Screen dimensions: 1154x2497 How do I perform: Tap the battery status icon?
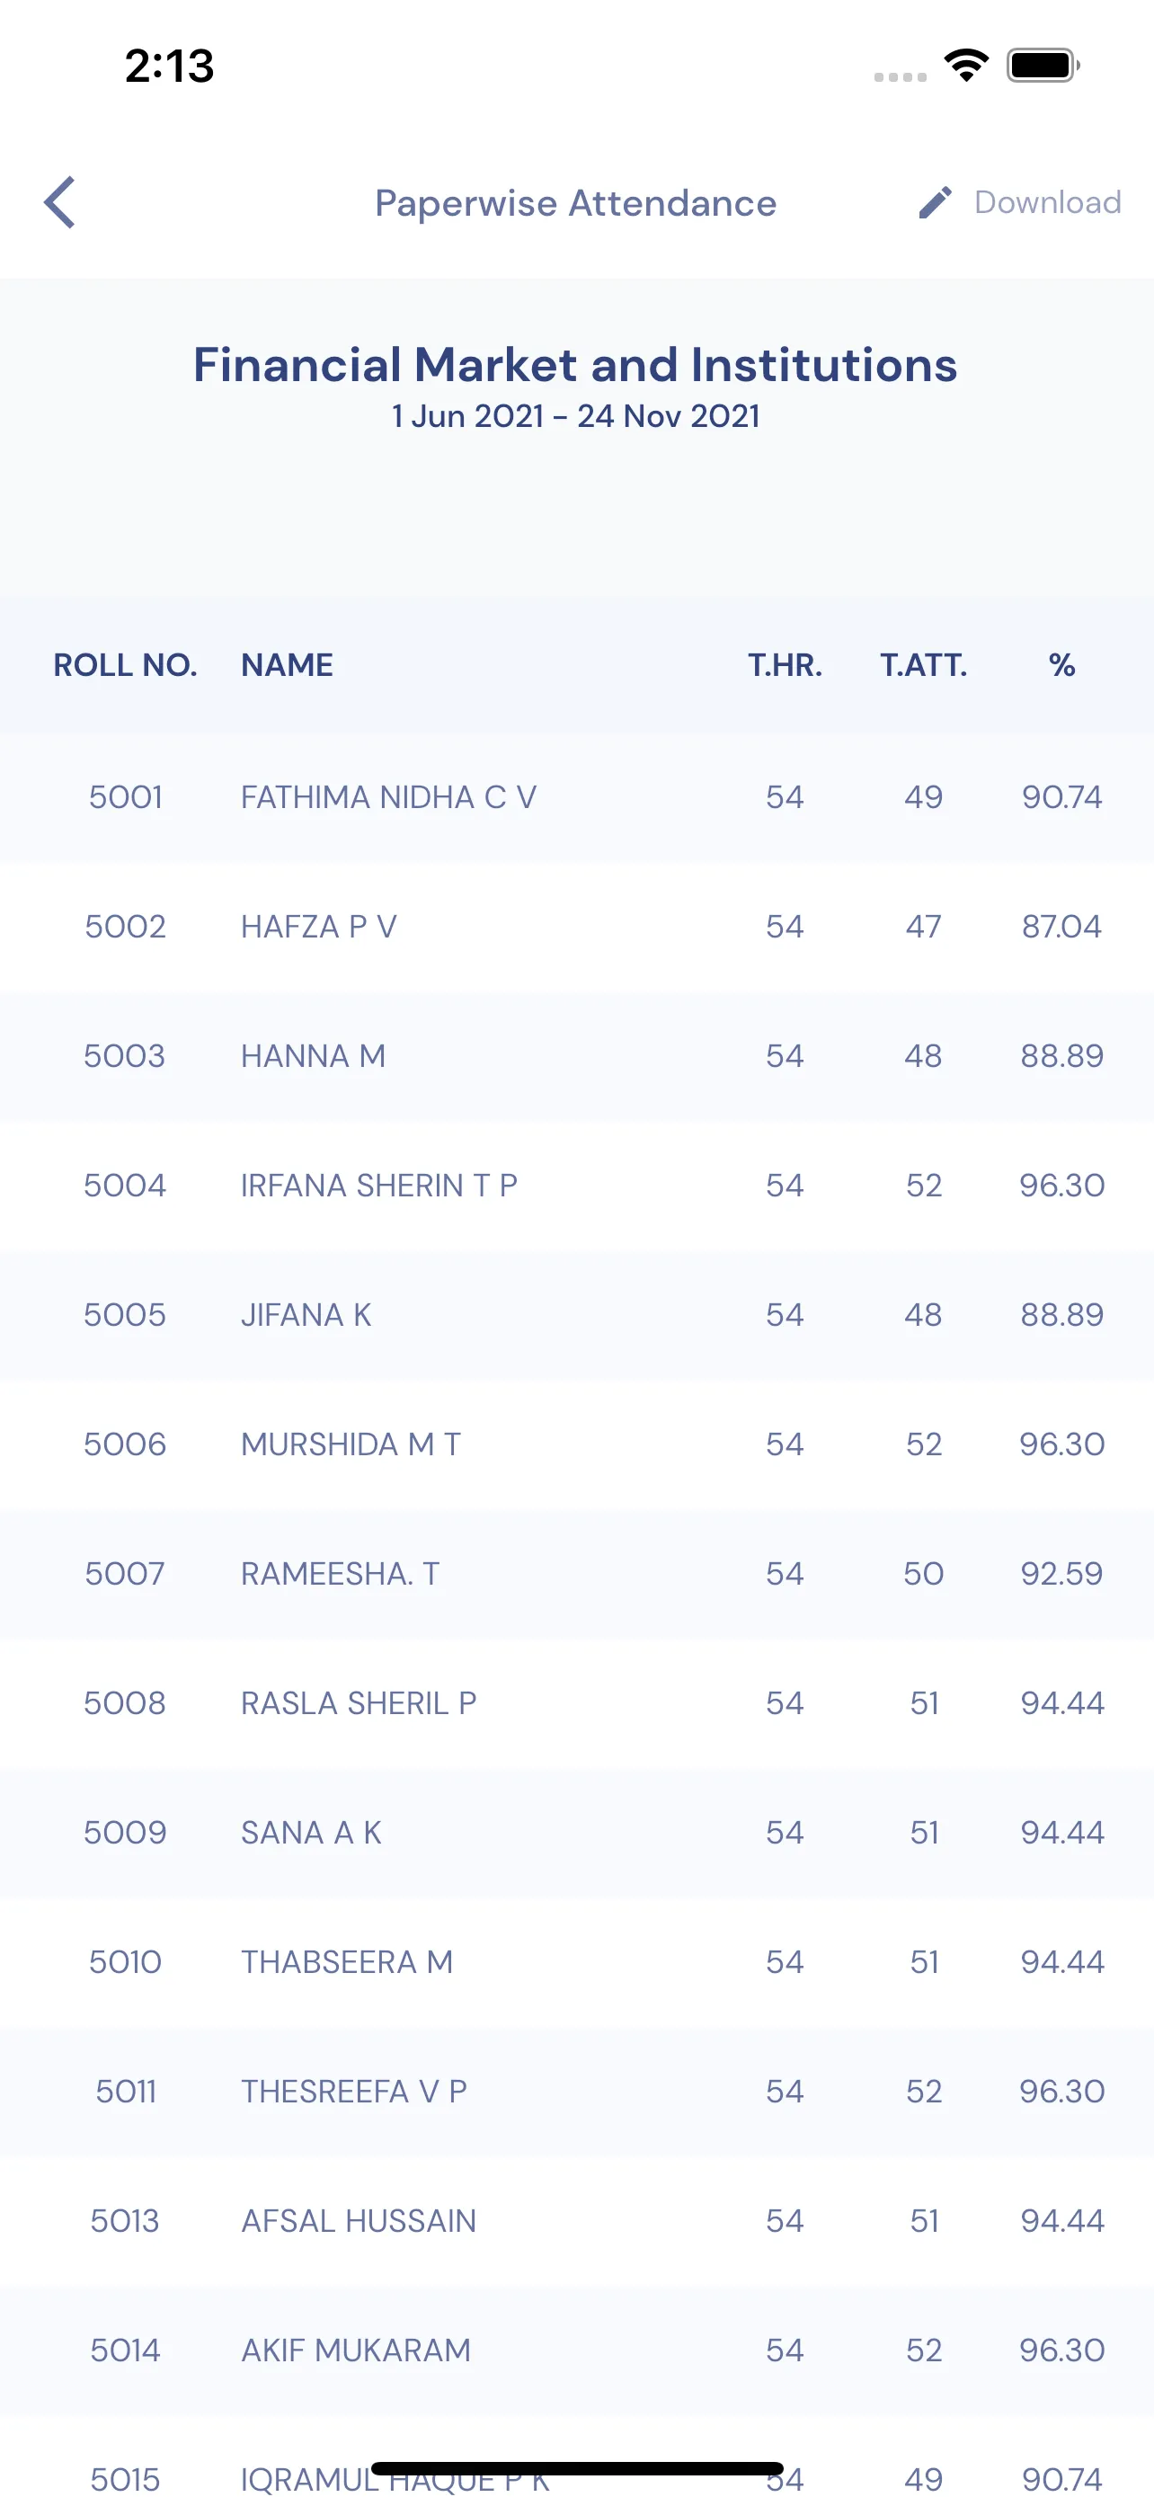tap(1043, 66)
